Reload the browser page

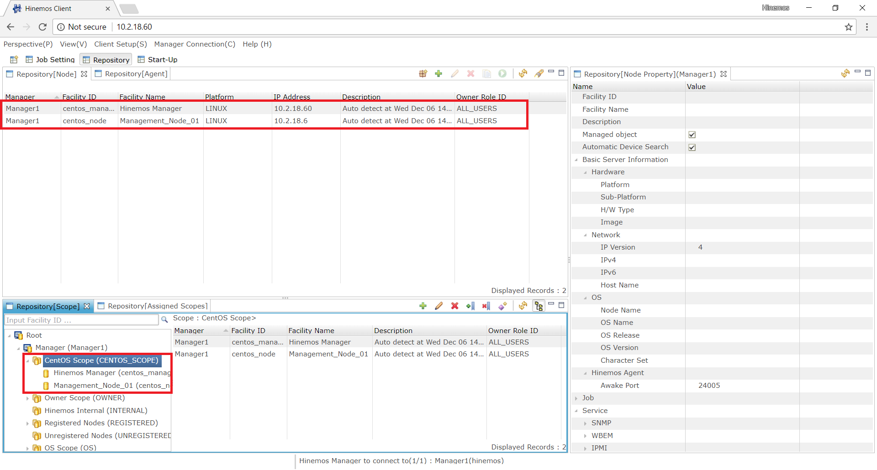point(42,27)
